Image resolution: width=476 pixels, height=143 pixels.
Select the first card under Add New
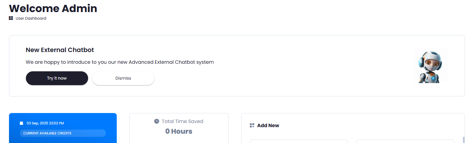coord(298,141)
